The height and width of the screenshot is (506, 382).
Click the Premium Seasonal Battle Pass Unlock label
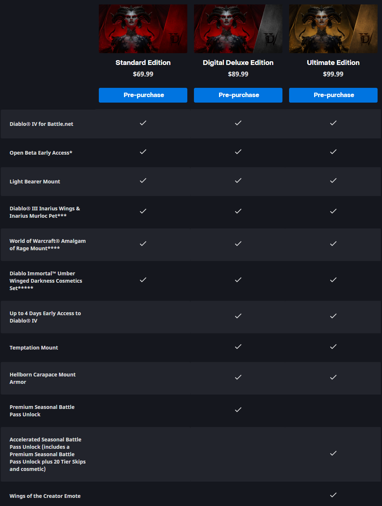click(x=42, y=411)
